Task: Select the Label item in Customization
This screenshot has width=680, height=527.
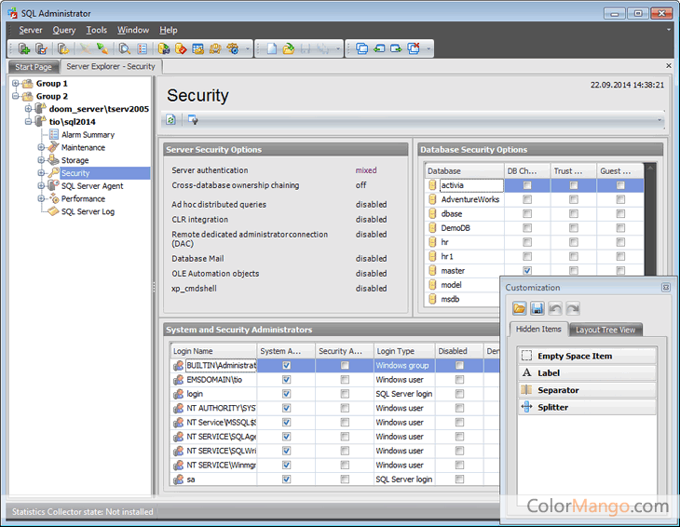Action: pos(587,372)
